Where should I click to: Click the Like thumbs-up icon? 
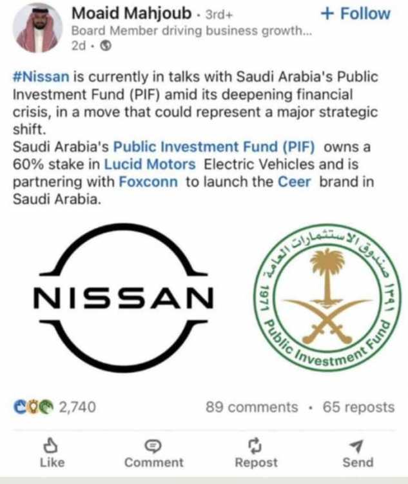[52, 445]
